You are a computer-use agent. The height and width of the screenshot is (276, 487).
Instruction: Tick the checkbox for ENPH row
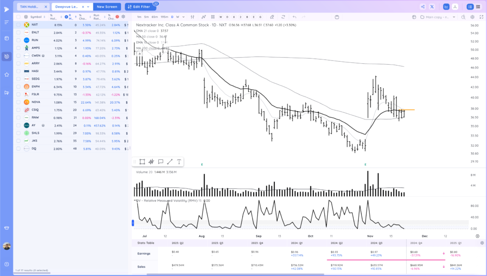[19, 87]
